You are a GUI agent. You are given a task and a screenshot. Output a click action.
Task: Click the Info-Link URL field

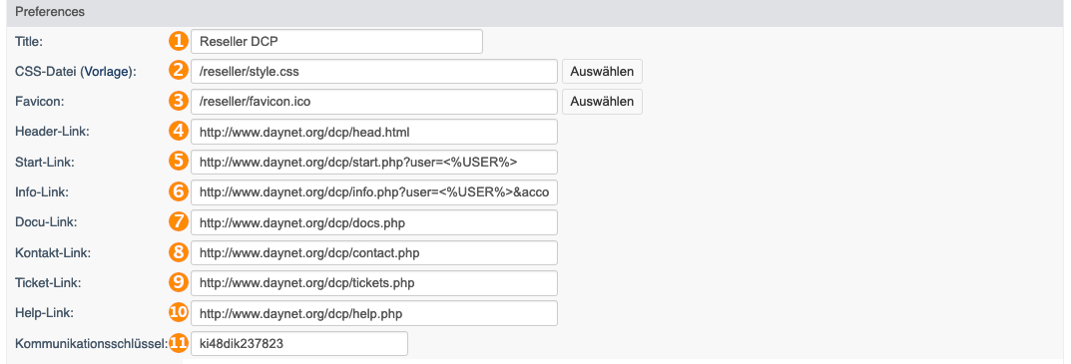tap(374, 191)
